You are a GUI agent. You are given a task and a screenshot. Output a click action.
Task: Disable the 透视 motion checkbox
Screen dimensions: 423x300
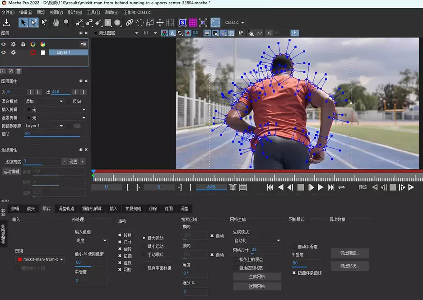coord(120,262)
